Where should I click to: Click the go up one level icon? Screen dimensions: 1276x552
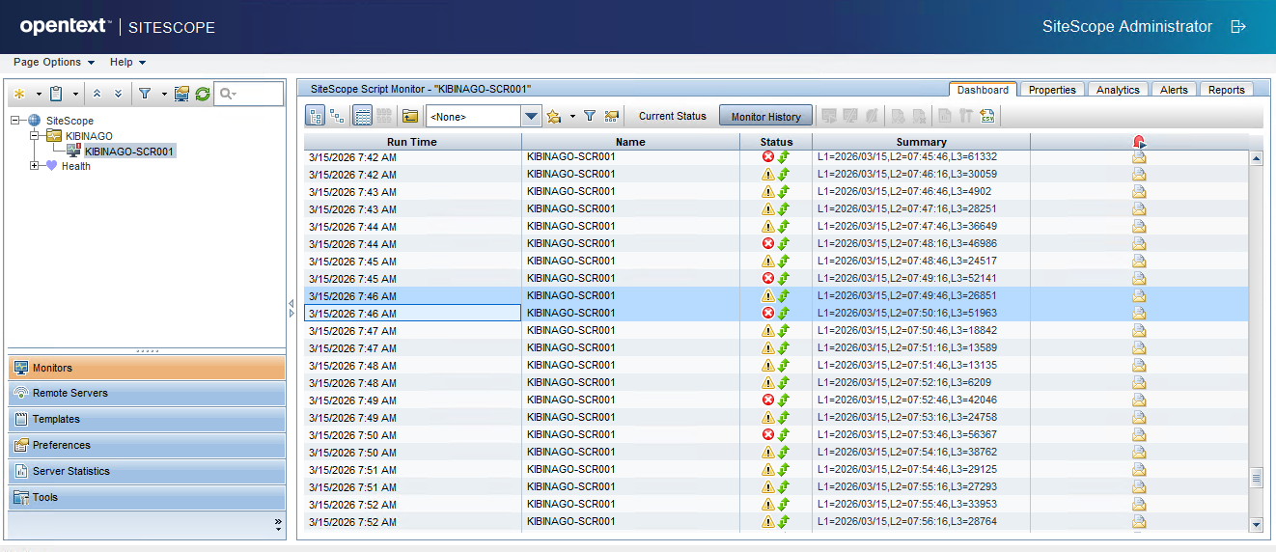point(410,116)
